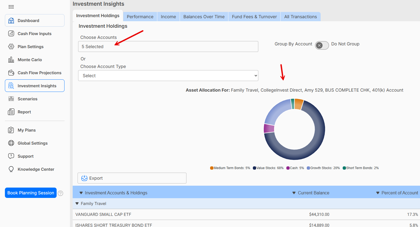Sort by Current Balance column arrow
Image resolution: width=420 pixels, height=227 pixels.
pyautogui.click(x=294, y=193)
